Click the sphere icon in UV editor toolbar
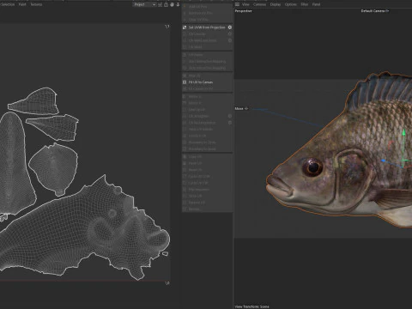Image resolution: width=412 pixels, height=309 pixels. (x=172, y=4)
